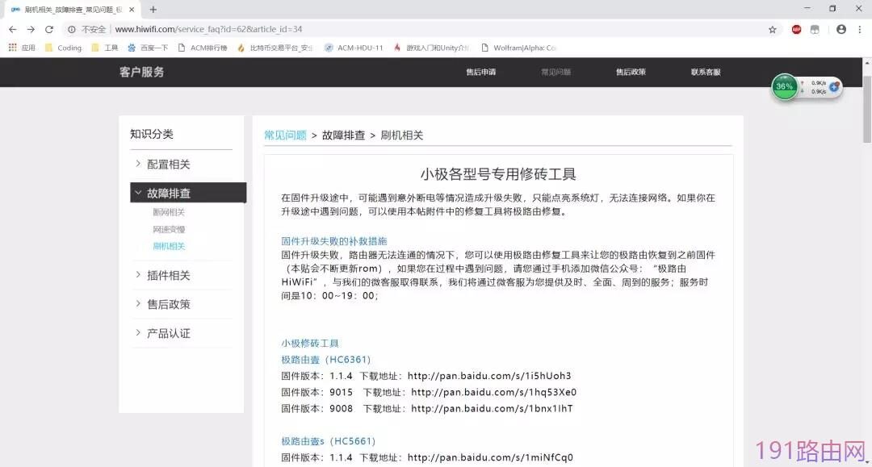Click the scrollbar up arrow
Screen dimensions: 872x467
tap(866, 63)
